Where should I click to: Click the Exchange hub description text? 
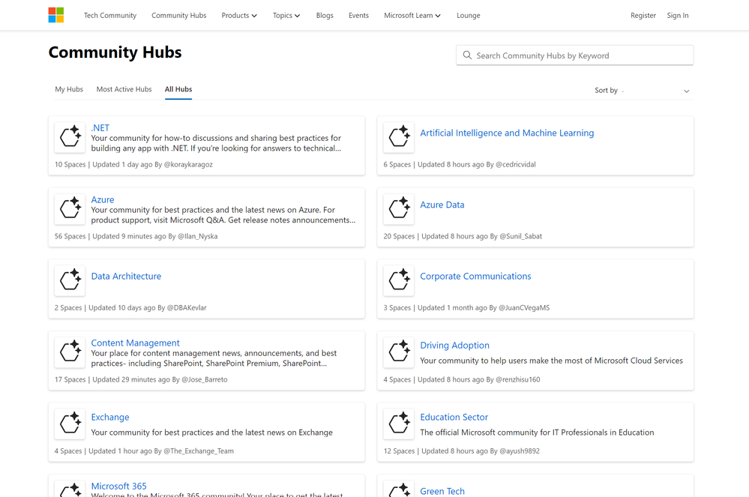[211, 432]
